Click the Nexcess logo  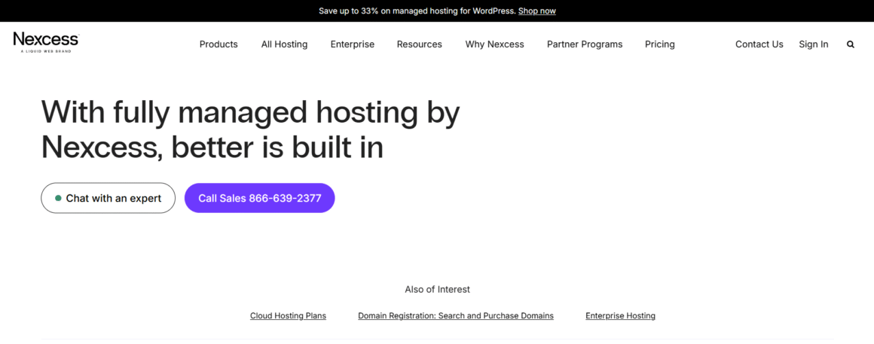46,41
